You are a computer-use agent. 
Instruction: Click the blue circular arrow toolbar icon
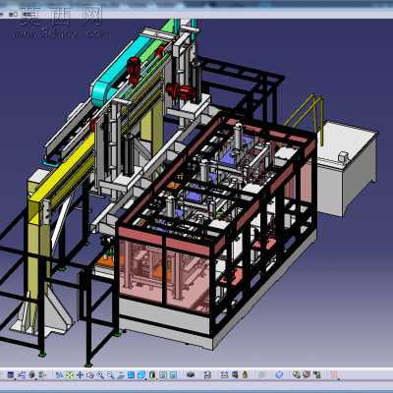[279, 375]
